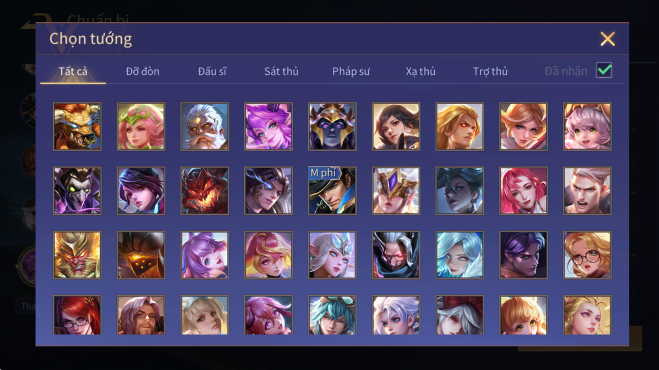Select the pink-haired flower crown hero
659x370 pixels.
[141, 127]
